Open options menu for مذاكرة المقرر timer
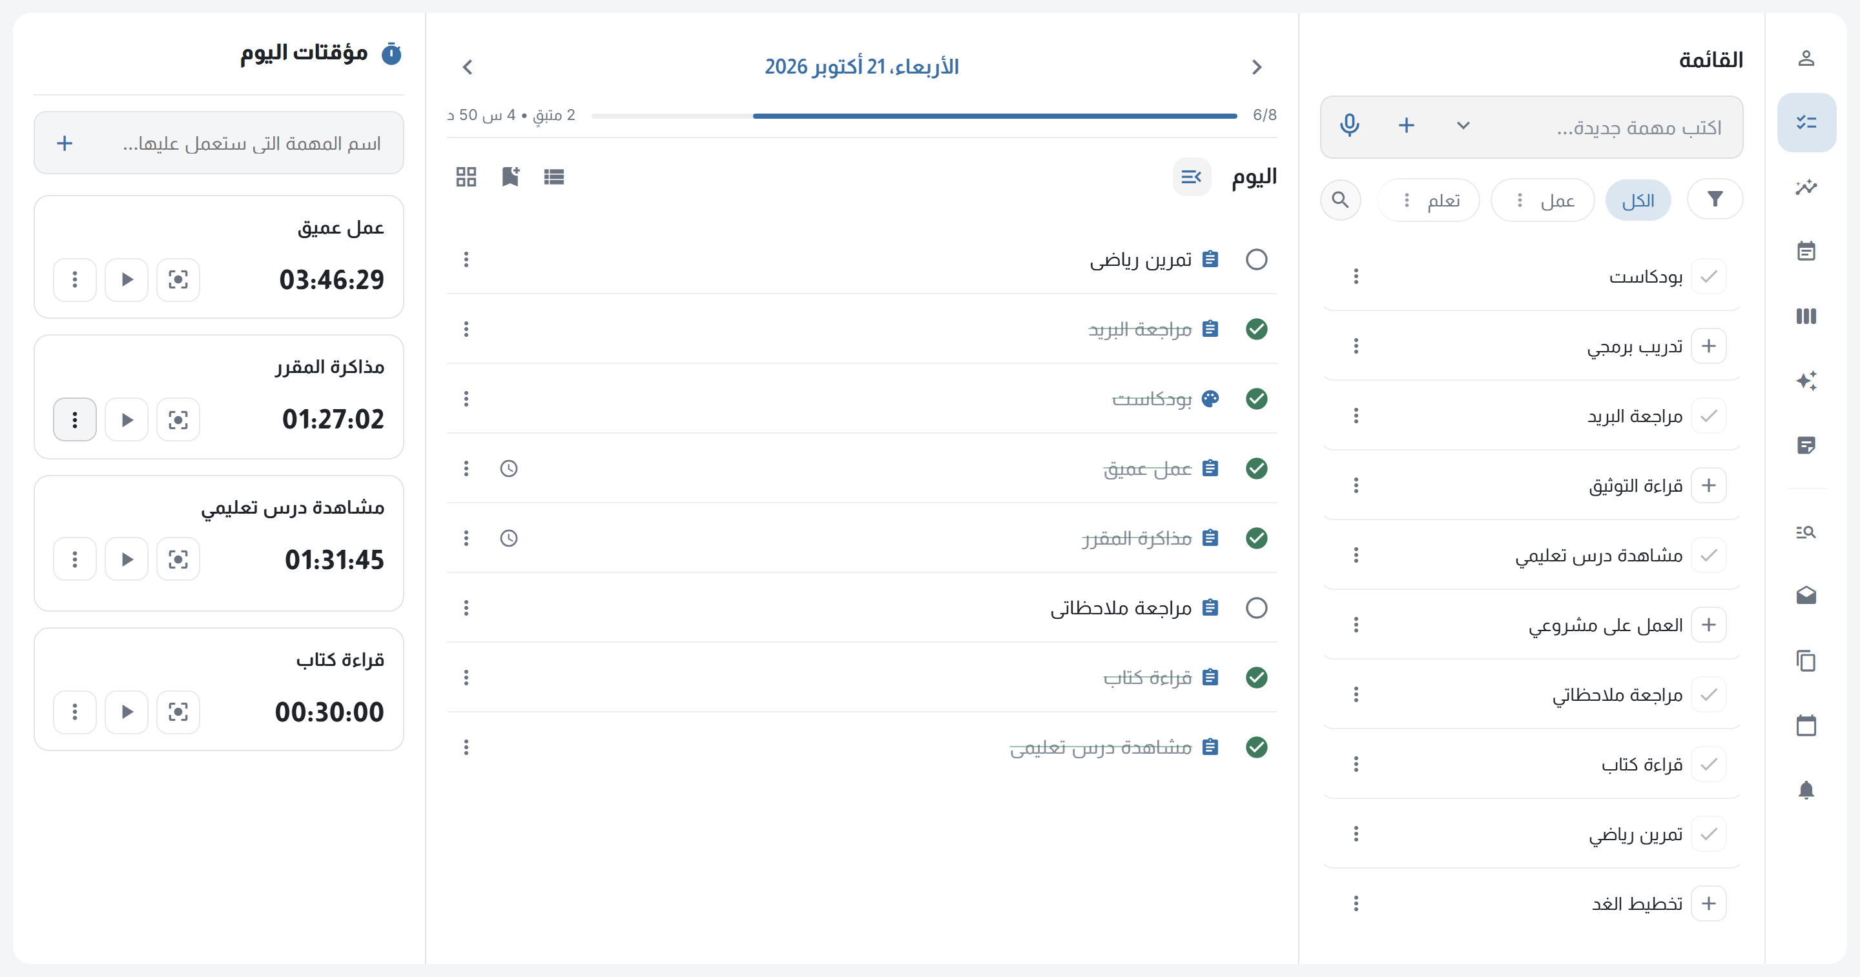 pos(75,420)
